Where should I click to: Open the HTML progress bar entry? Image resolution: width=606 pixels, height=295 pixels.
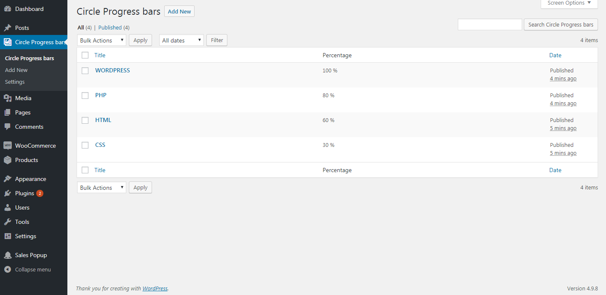click(x=103, y=120)
